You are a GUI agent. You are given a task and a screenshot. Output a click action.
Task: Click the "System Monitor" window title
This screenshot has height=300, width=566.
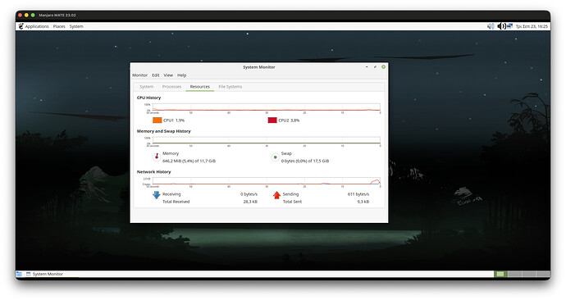[x=259, y=67]
